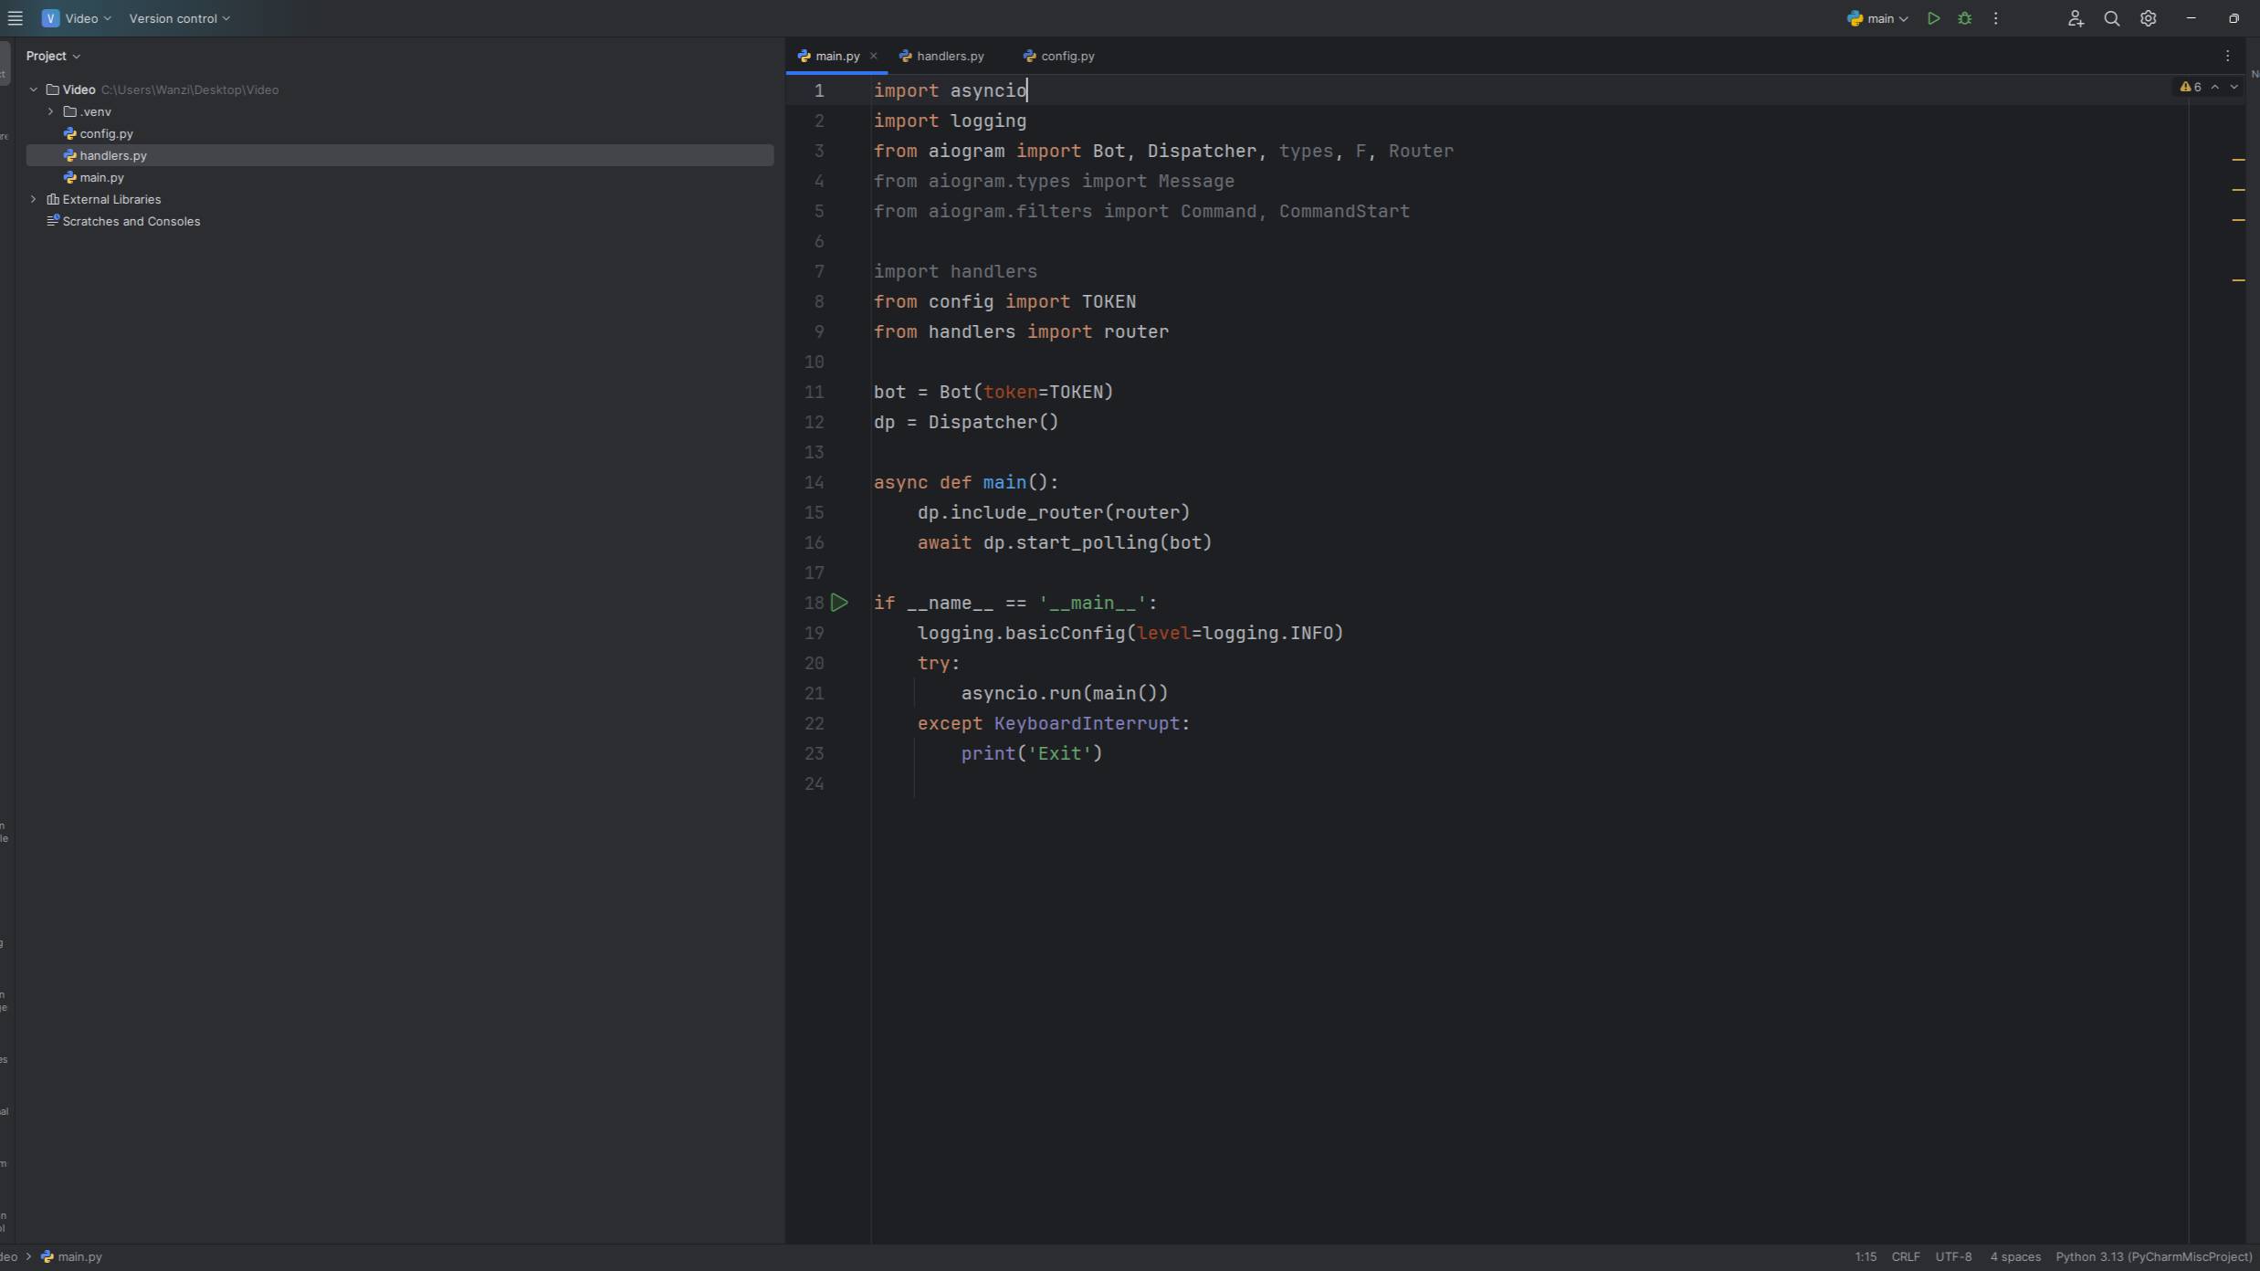The width and height of the screenshot is (2260, 1271).
Task: Click 'import logging' on line 2
Action: click(x=950, y=121)
